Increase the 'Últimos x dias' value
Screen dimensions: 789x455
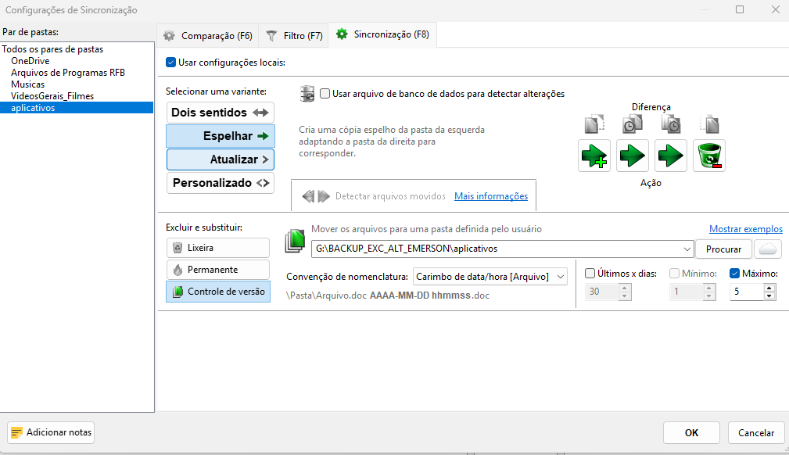click(625, 288)
